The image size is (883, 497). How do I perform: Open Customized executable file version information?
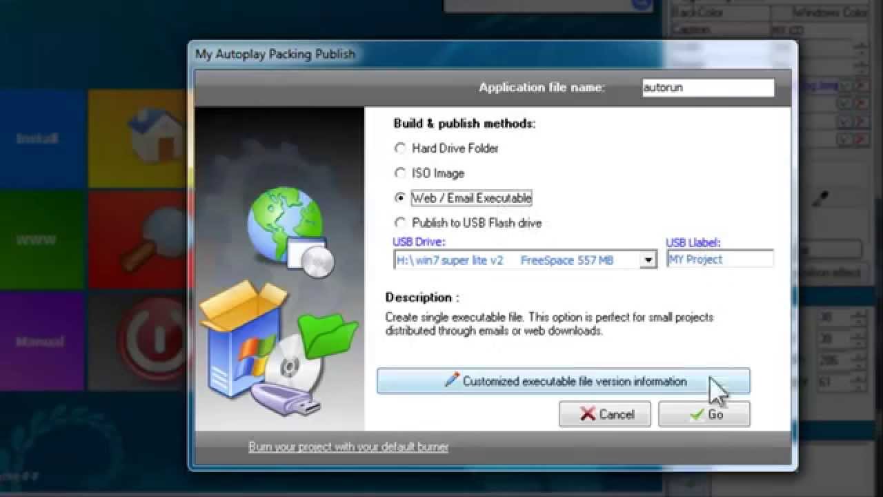tap(563, 381)
